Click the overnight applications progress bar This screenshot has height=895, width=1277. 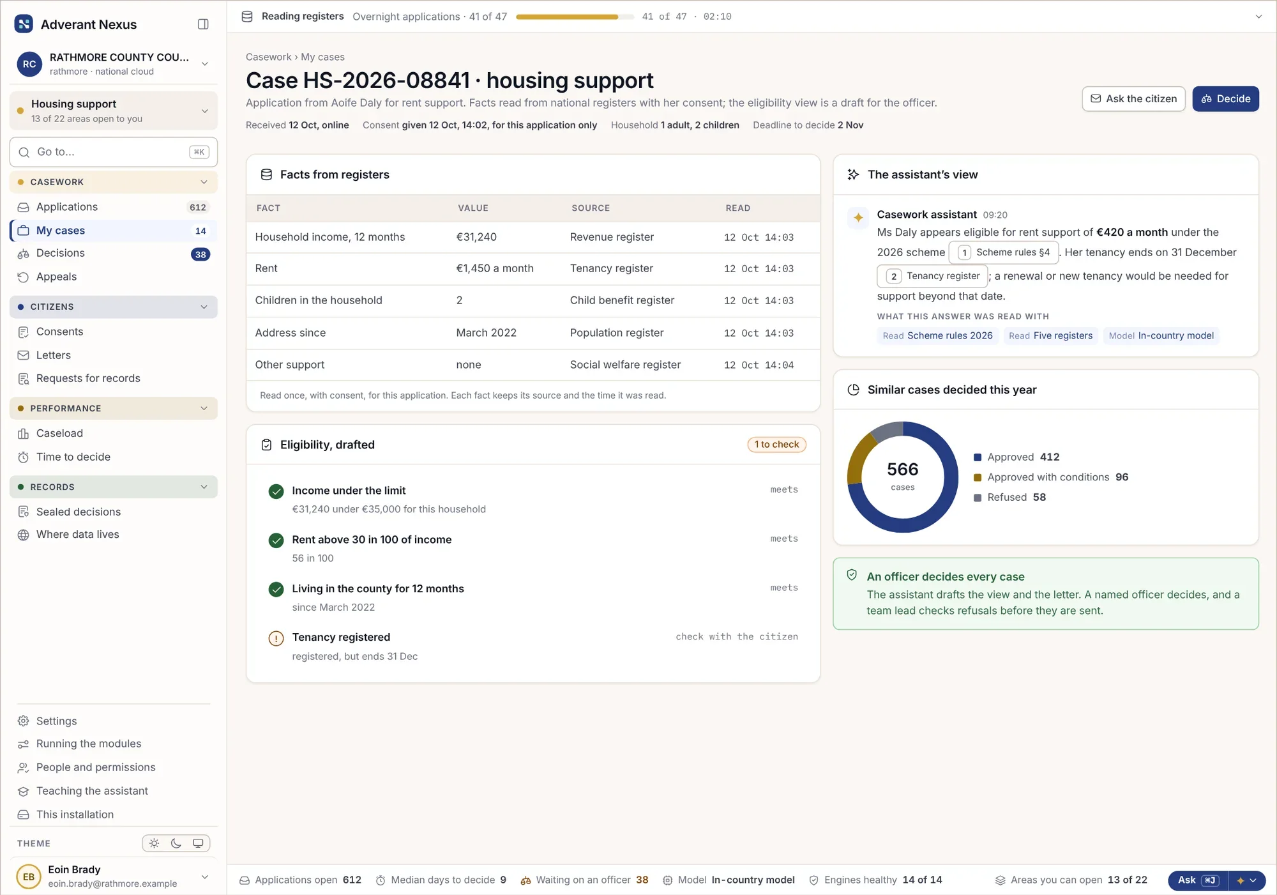(575, 17)
